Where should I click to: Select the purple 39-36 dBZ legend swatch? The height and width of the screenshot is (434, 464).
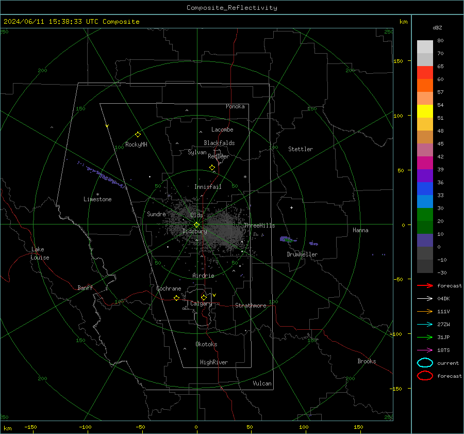[x=425, y=176]
